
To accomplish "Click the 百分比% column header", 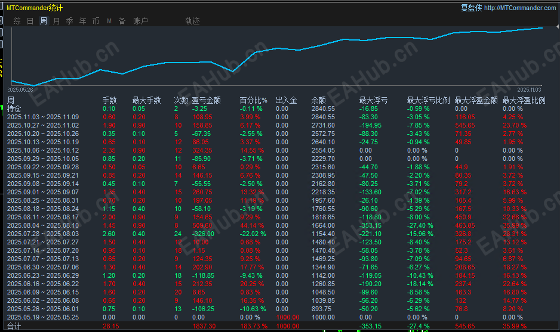I will (253, 101).
